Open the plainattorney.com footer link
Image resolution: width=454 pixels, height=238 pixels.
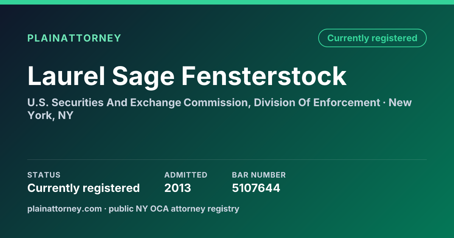(x=65, y=209)
